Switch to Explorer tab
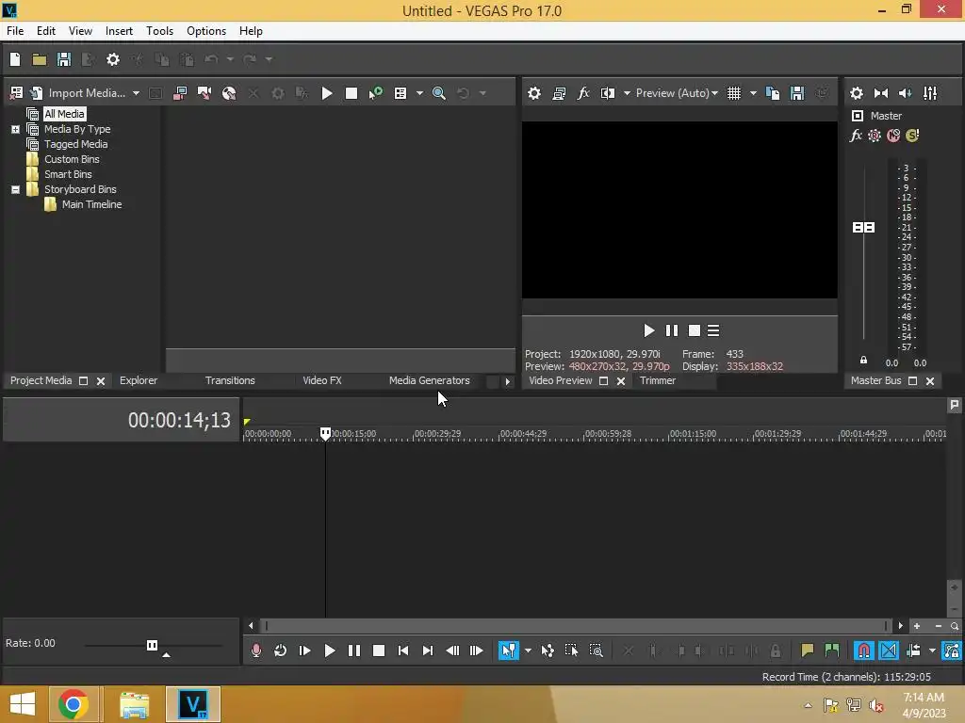The width and height of the screenshot is (965, 723). pos(139,380)
